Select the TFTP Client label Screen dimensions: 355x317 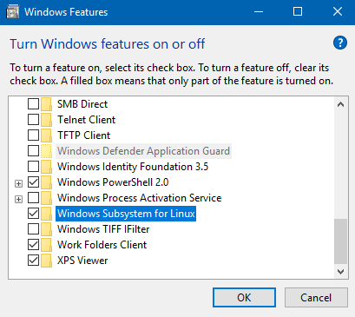click(x=84, y=135)
